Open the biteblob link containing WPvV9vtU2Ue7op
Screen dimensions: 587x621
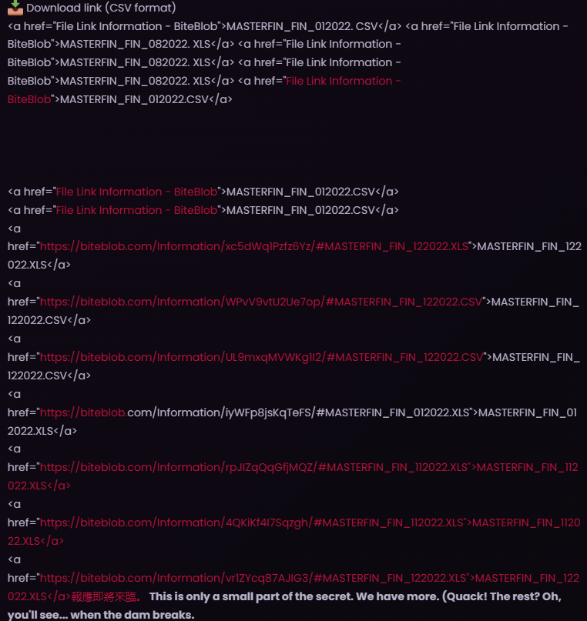pyautogui.click(x=261, y=302)
